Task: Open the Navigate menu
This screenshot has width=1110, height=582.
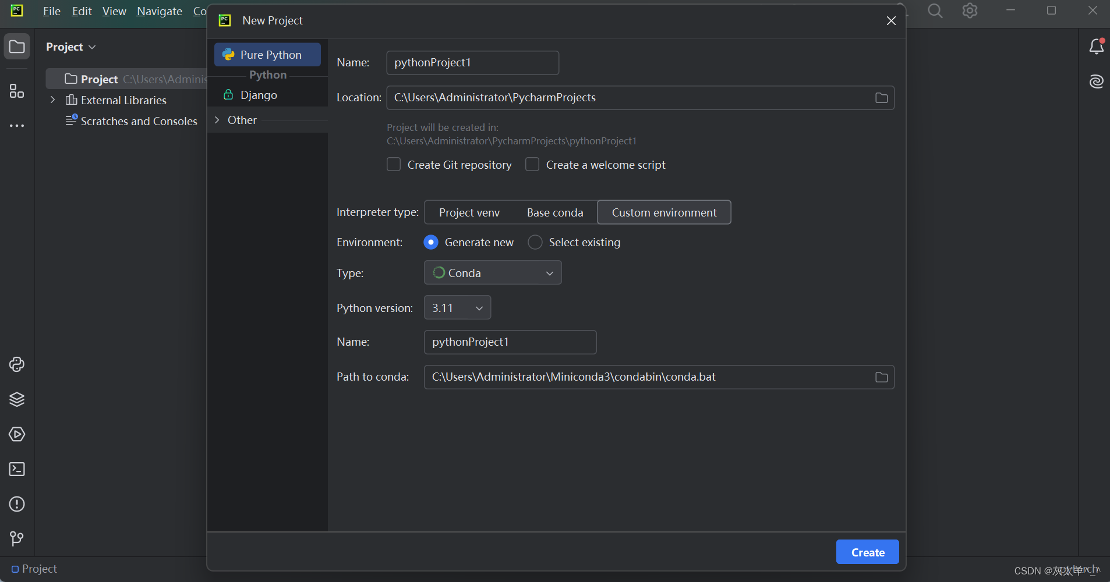Action: pos(159,11)
